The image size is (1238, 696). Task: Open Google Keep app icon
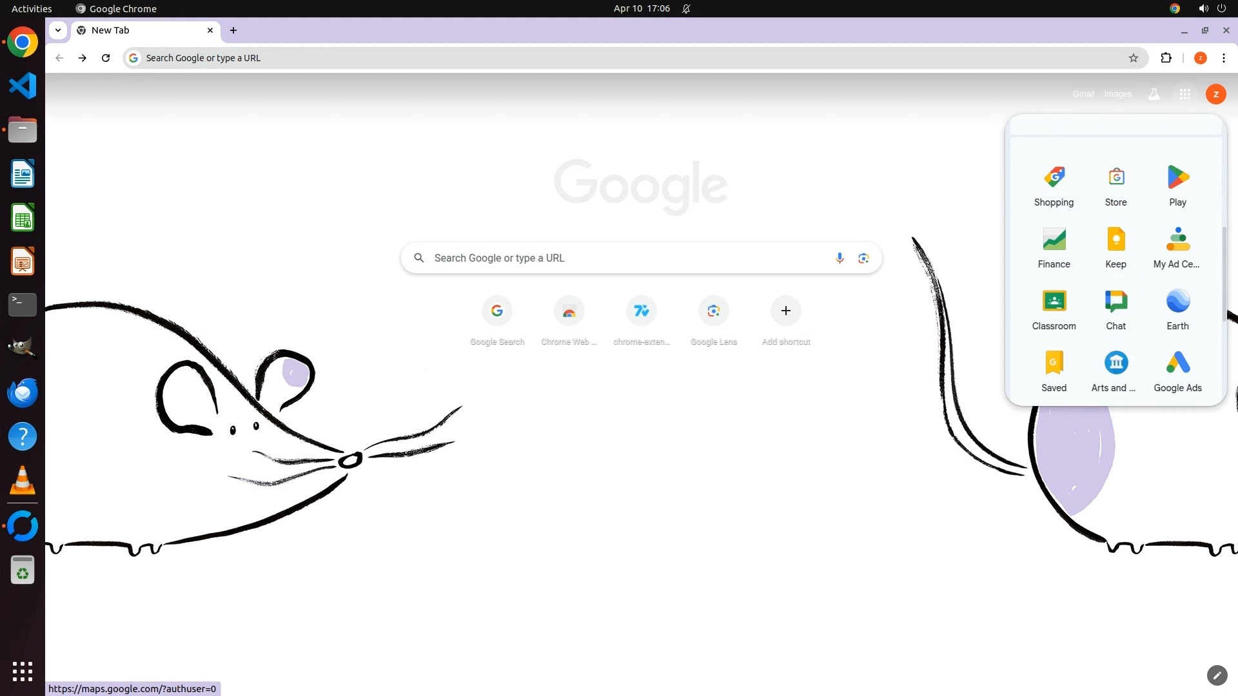[x=1115, y=240]
